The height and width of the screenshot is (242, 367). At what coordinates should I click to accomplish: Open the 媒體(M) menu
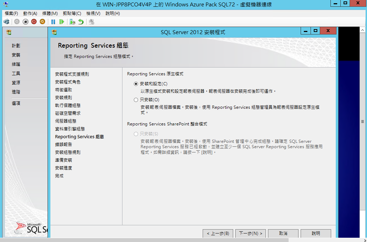tap(50, 14)
